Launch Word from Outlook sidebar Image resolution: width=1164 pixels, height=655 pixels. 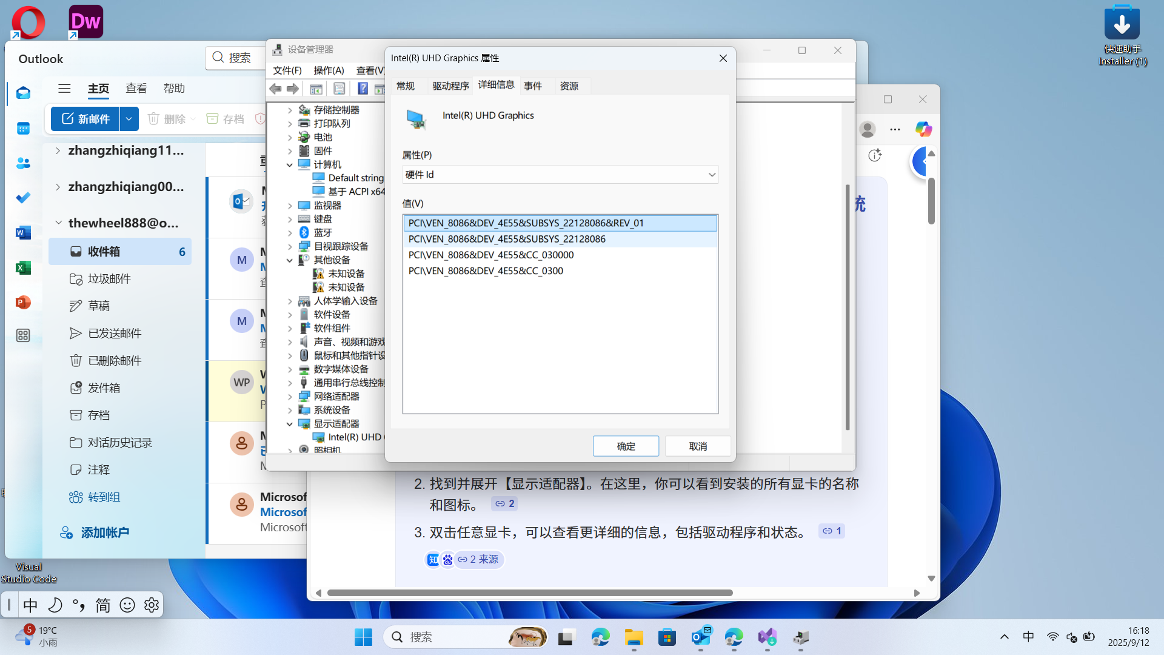click(23, 233)
